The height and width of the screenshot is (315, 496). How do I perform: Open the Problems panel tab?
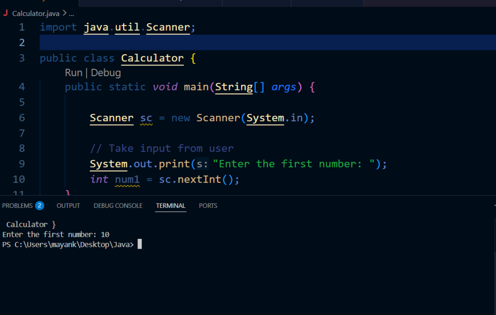point(17,206)
